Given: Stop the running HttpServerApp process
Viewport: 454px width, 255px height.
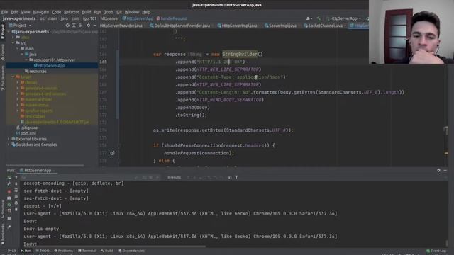Looking at the screenshot, I should point(9,191).
